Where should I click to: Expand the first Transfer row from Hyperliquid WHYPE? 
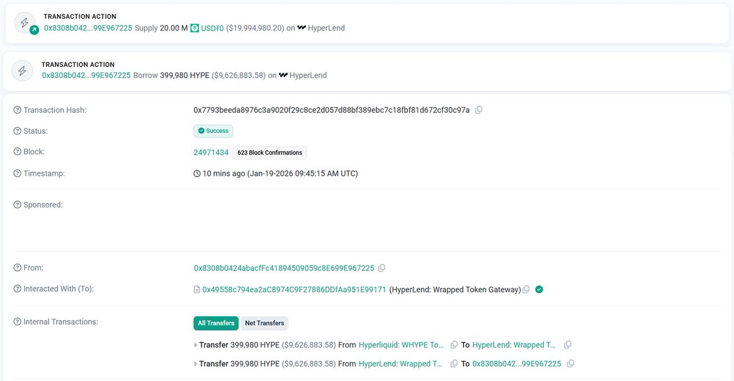(x=196, y=345)
